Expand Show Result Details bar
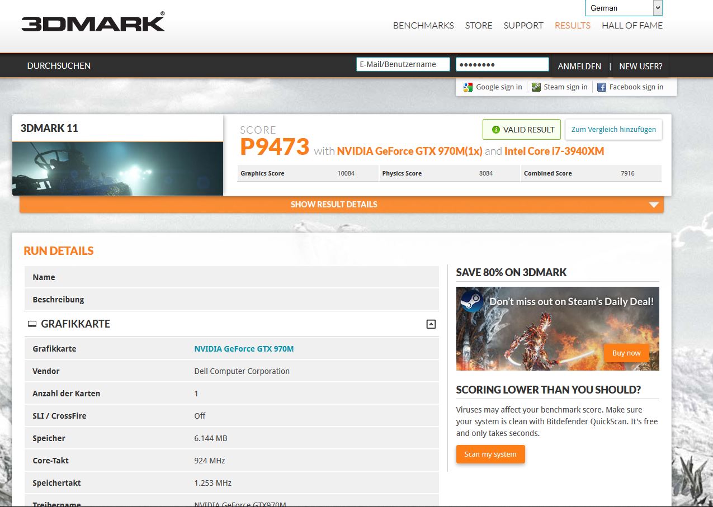 coord(342,205)
